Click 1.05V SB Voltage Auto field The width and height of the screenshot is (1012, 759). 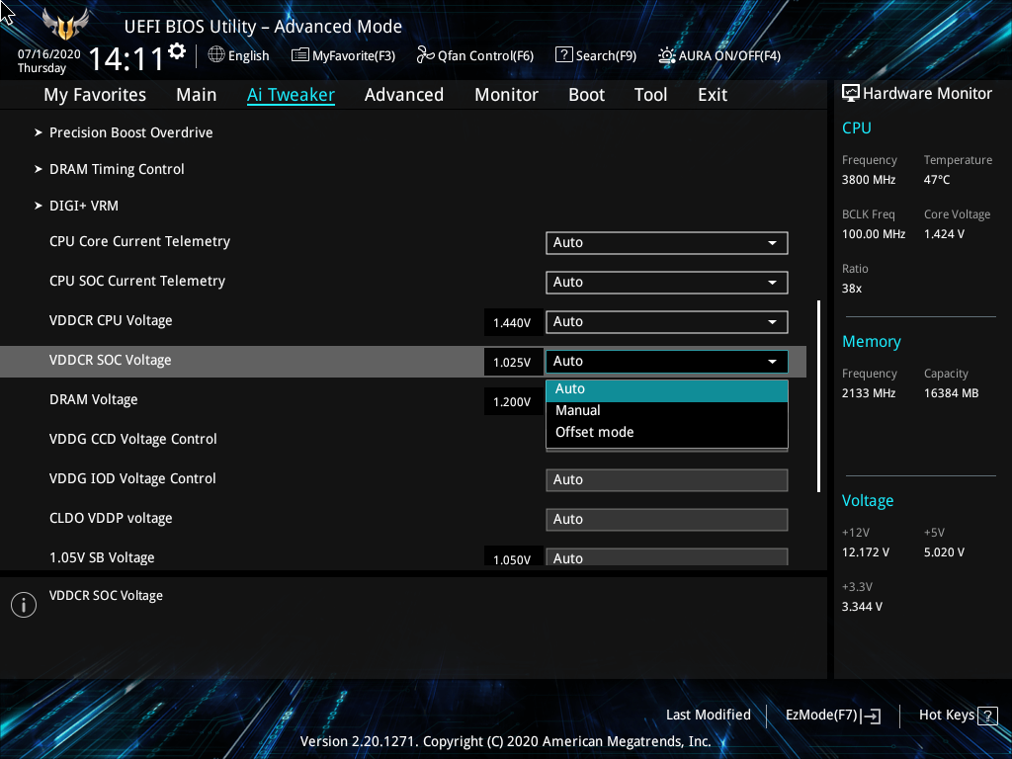(x=667, y=557)
